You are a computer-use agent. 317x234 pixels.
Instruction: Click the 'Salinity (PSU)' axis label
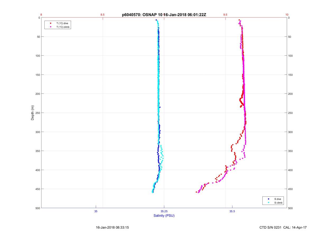[164, 215]
